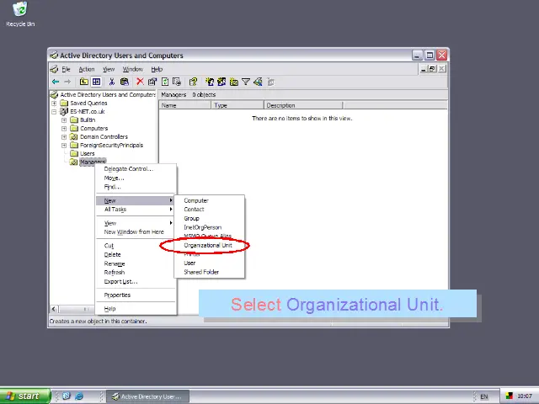Select User from New submenu
Image resolution: width=539 pixels, height=404 pixels.
[x=210, y=263]
